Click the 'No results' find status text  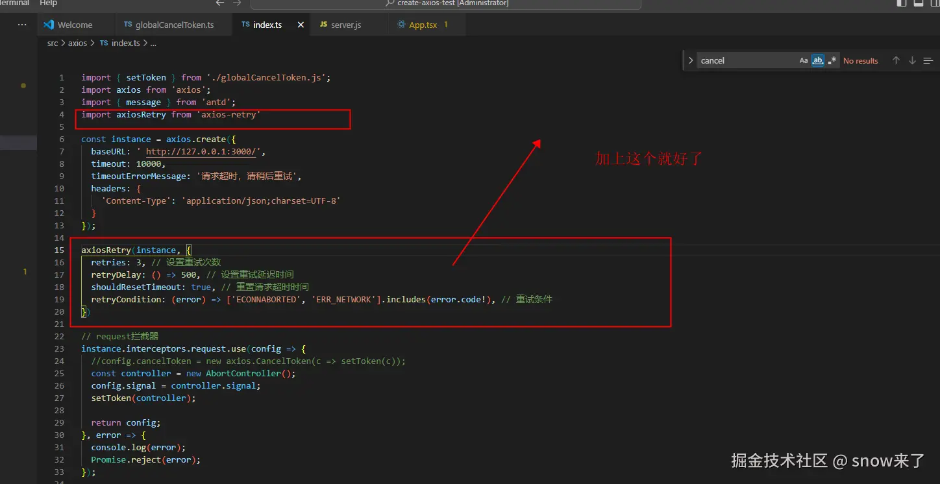[x=861, y=60]
